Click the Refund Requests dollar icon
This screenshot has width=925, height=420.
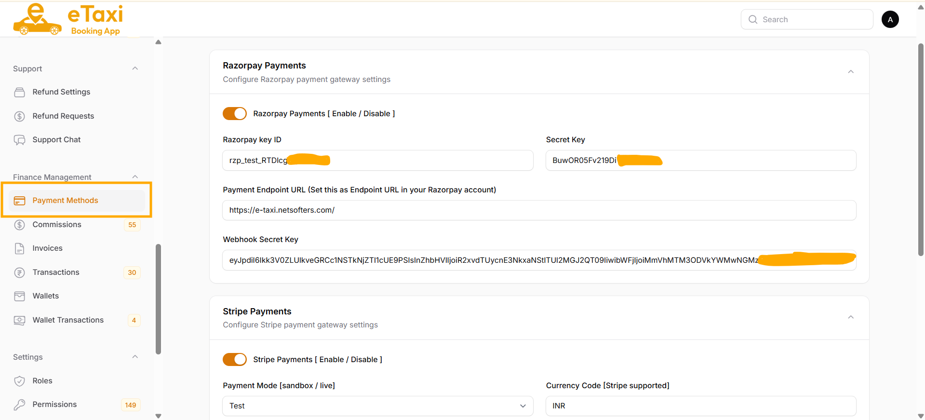(x=19, y=116)
